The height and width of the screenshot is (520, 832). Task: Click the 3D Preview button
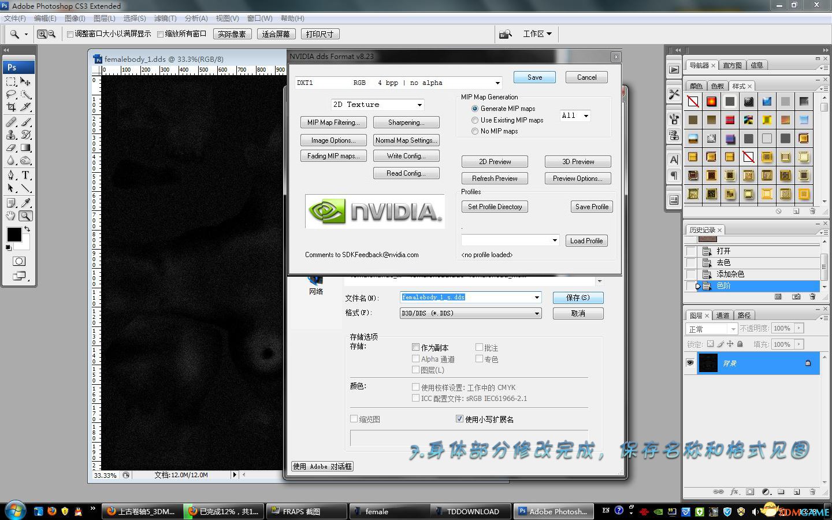[x=578, y=162]
